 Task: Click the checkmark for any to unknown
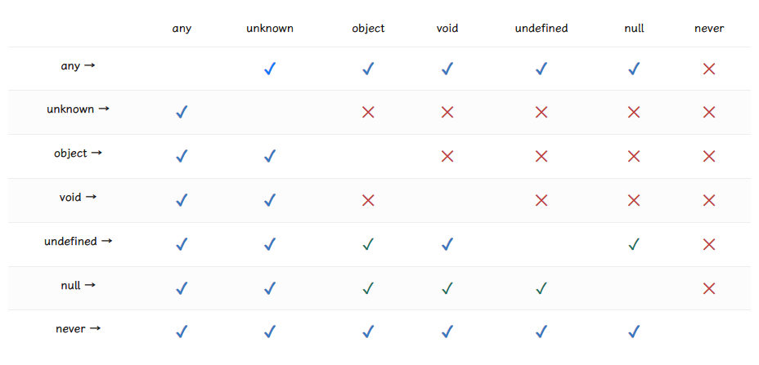point(270,69)
